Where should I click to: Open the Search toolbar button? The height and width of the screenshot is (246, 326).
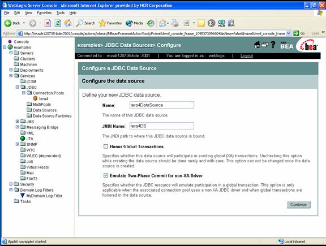click(x=85, y=23)
